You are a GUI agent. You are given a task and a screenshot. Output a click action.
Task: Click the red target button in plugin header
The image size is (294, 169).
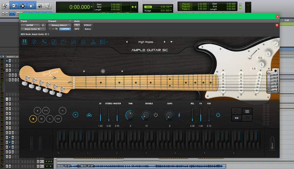[x=277, y=25]
